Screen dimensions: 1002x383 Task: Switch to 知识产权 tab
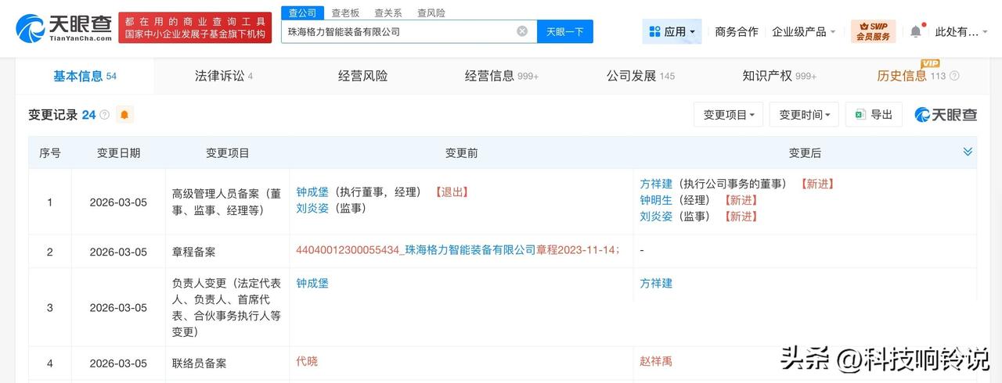click(x=779, y=76)
